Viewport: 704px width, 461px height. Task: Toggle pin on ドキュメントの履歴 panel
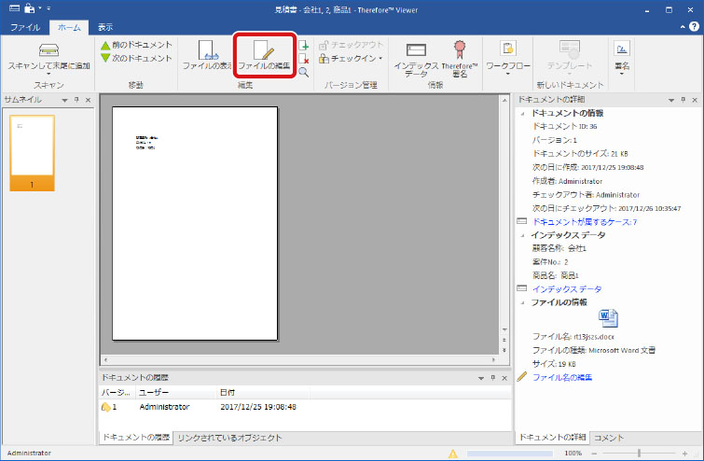click(x=491, y=377)
